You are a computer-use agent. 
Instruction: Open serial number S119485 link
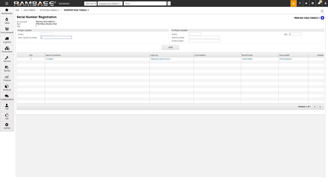pos(50,59)
